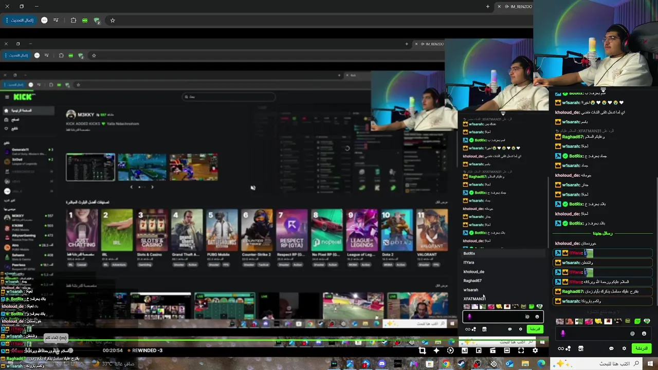Open Extensions puzzle icon in outermost browser toolbar
This screenshot has width=658, height=370.
click(74, 21)
